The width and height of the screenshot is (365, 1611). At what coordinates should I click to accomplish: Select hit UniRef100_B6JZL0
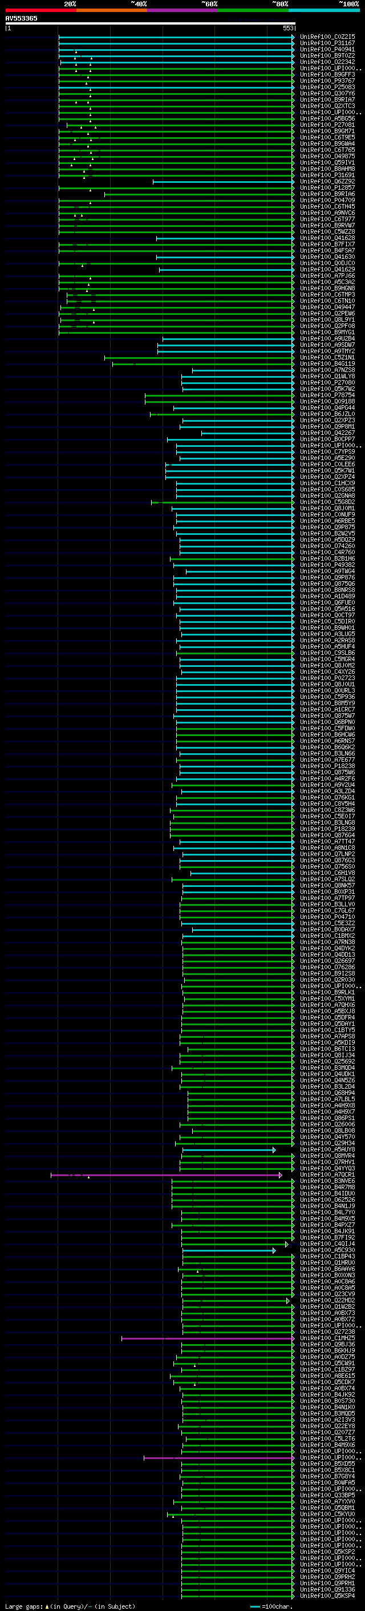coord(327,413)
